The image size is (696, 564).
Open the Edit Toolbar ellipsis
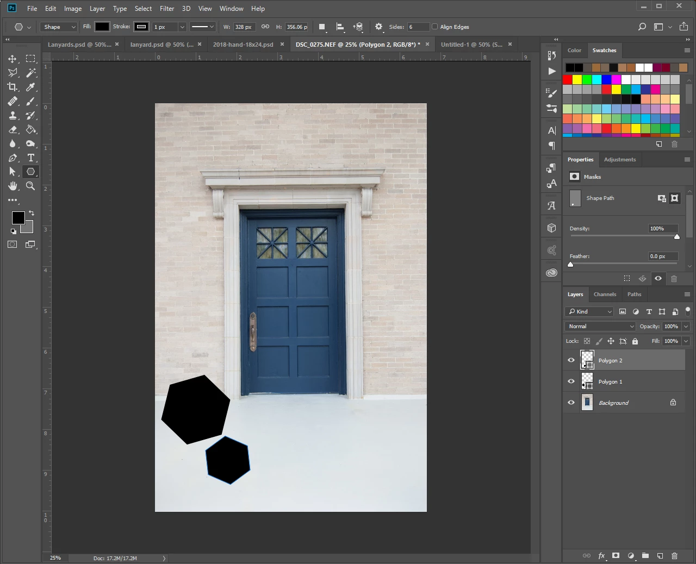click(x=13, y=200)
